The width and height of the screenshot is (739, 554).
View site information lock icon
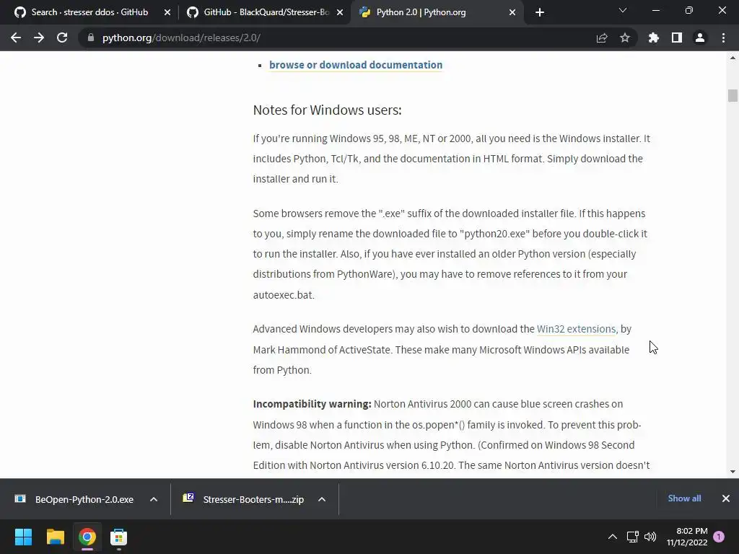pos(91,38)
